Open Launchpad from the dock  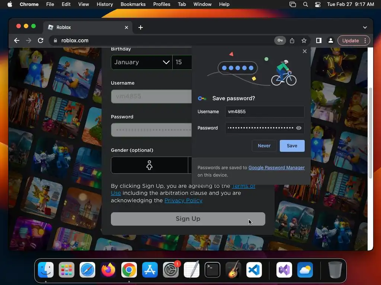tap(67, 270)
